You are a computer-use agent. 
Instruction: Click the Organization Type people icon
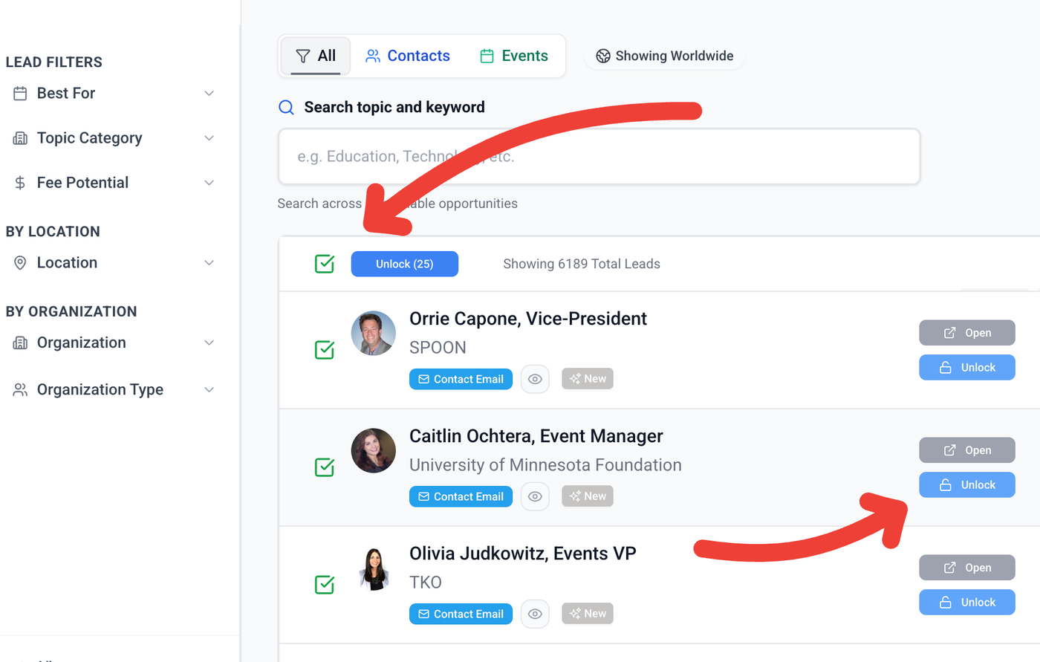click(20, 390)
